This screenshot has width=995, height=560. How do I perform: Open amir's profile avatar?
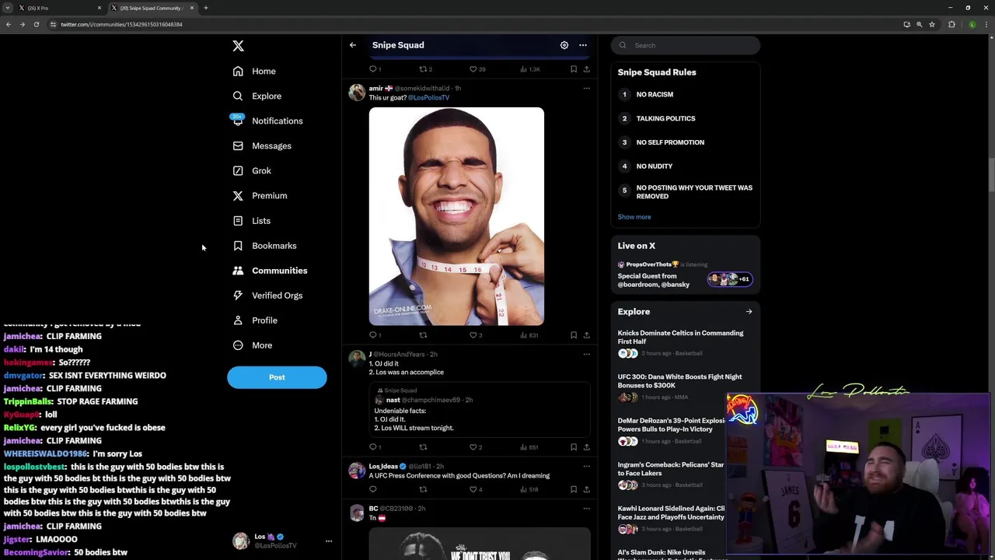point(357,93)
